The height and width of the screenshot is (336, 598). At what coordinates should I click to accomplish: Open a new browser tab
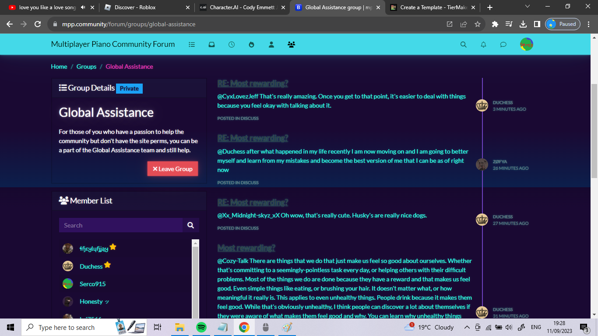coord(489,7)
